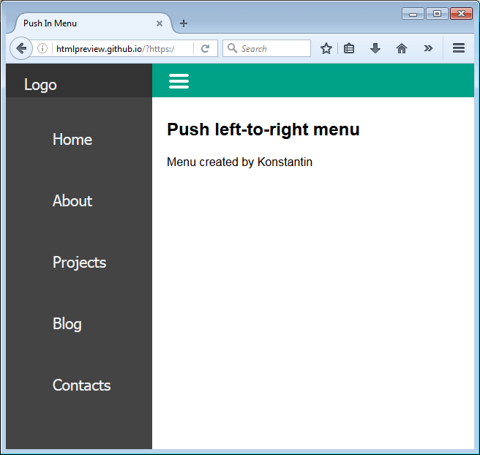Click the htmlpreview.github.io address bar
This screenshot has width=480, height=455.
(x=122, y=49)
